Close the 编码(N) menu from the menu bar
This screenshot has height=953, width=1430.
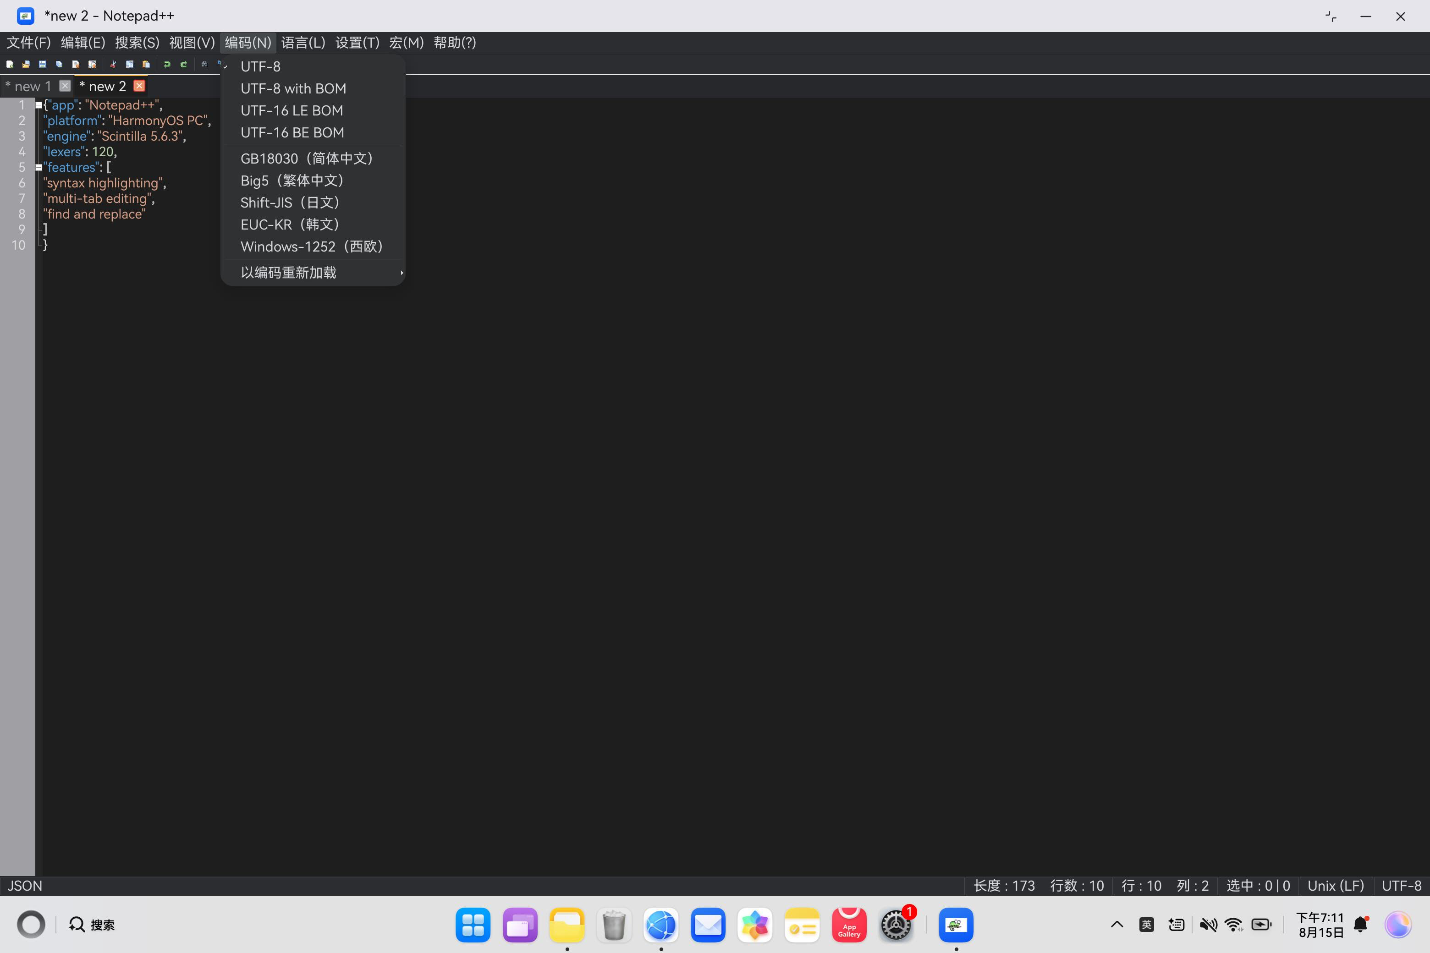click(x=248, y=43)
